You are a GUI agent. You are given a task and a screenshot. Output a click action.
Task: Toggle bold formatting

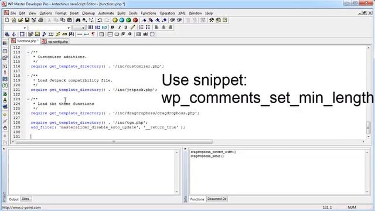pyautogui.click(x=112, y=28)
